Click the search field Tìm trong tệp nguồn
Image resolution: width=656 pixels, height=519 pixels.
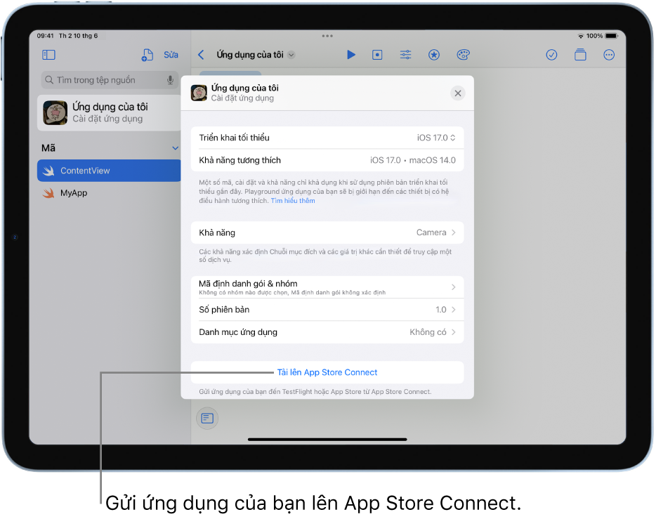tap(110, 80)
